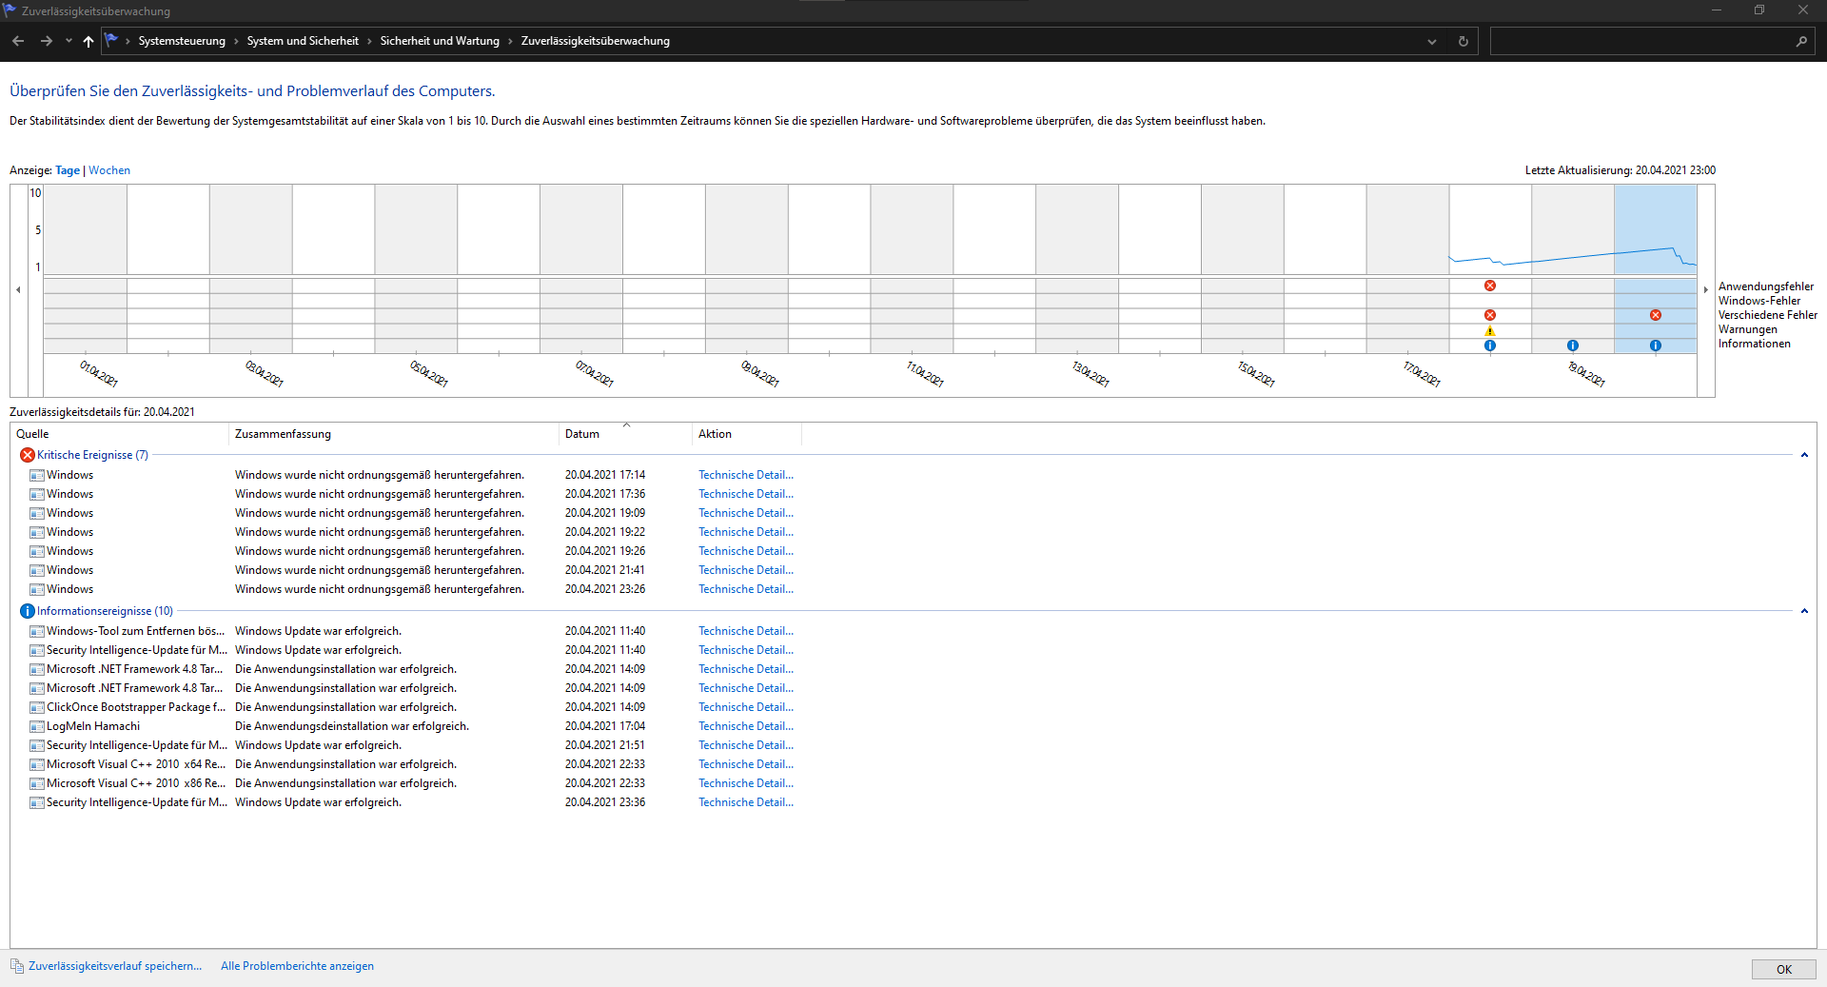This screenshot has width=1827, height=987.
Task: Click the Informationsereignisse blue info icon
Action: pyautogui.click(x=28, y=611)
